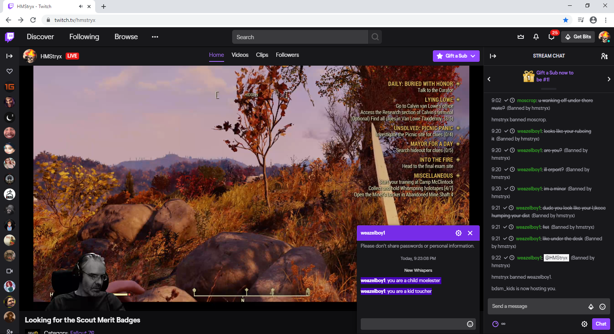Open the heart followed channels icon
The width and height of the screenshot is (614, 334).
click(10, 71)
